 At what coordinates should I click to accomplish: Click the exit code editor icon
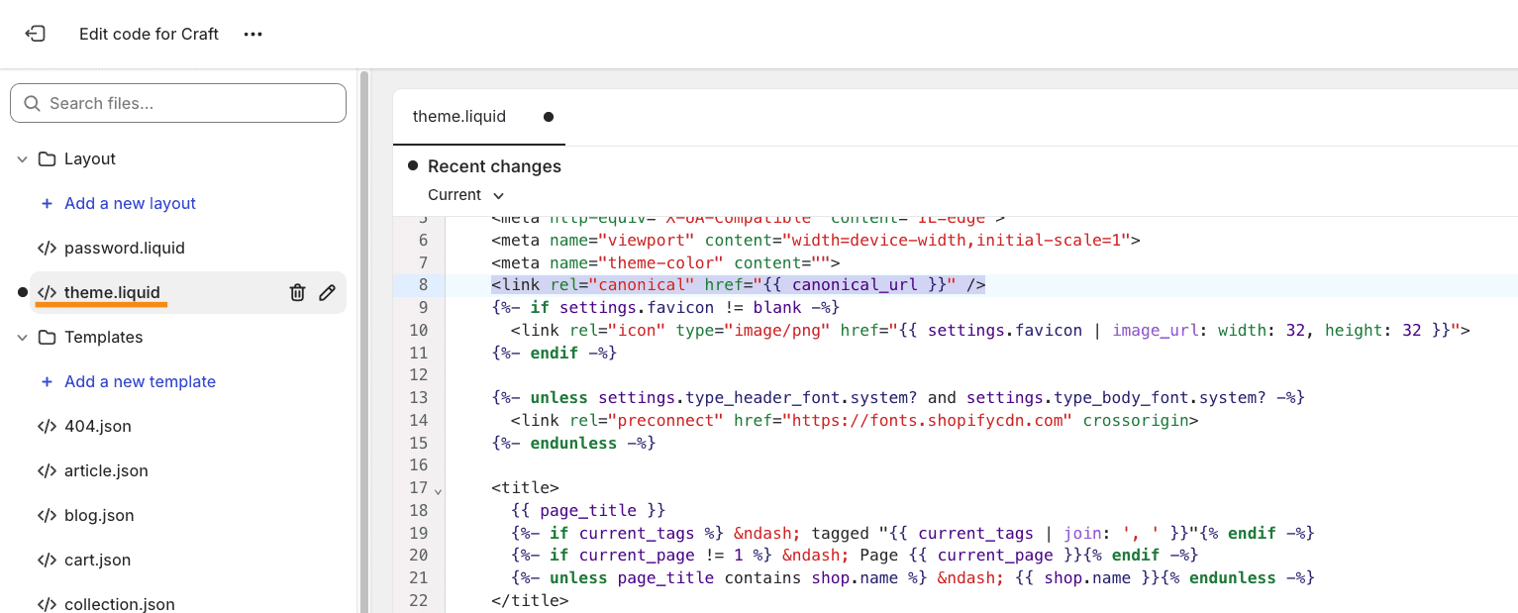[36, 33]
